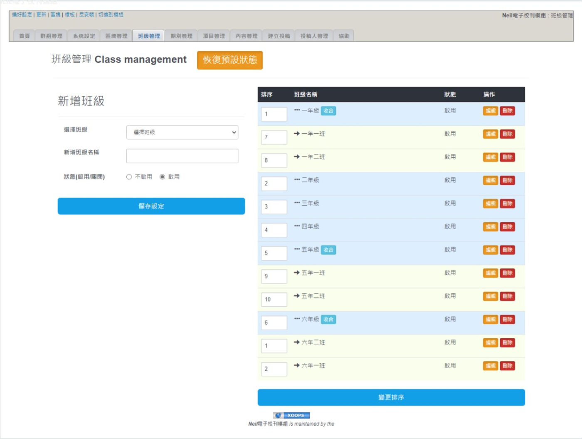Click edit icon button for 六年一班 row
This screenshot has width=582, height=439.
pos(491,366)
